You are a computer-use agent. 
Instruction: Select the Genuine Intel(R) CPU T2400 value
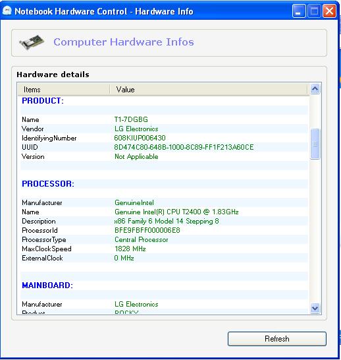click(176, 212)
